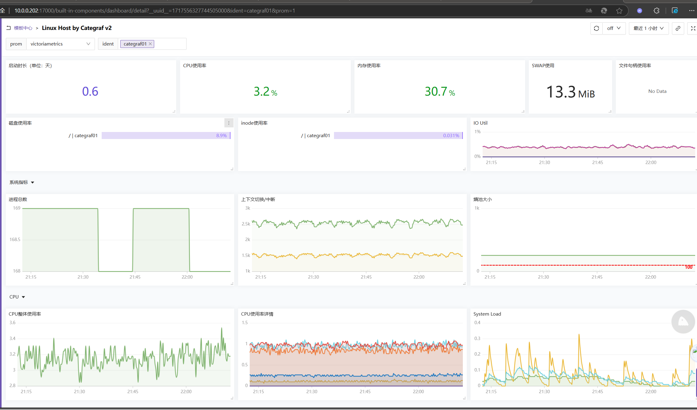
Task: Open the browser settings three-dot menu
Action: tap(692, 11)
